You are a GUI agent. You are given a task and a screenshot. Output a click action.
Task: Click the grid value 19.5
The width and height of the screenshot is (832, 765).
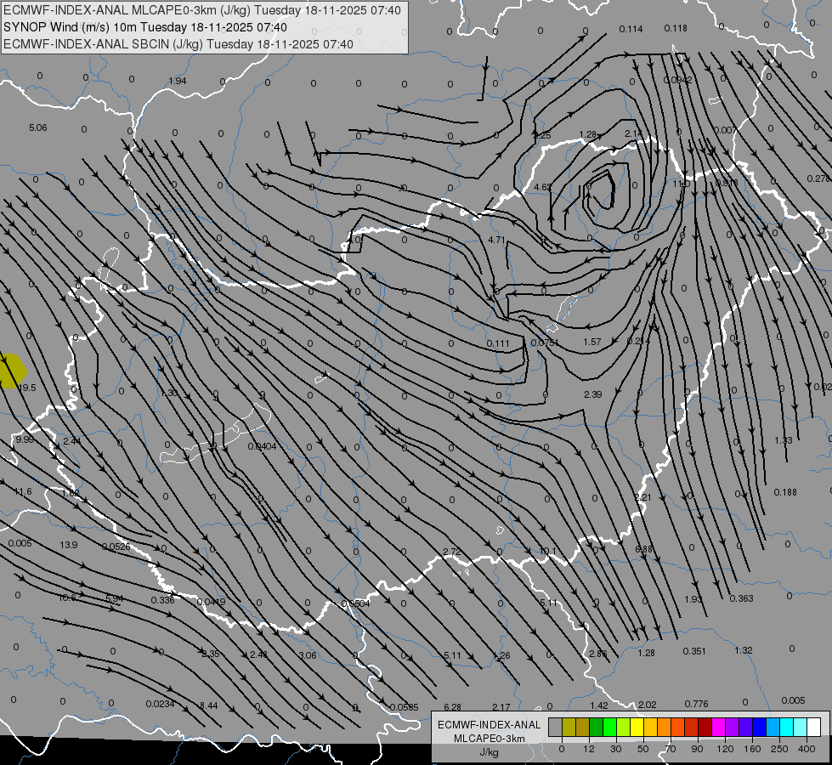point(27,388)
